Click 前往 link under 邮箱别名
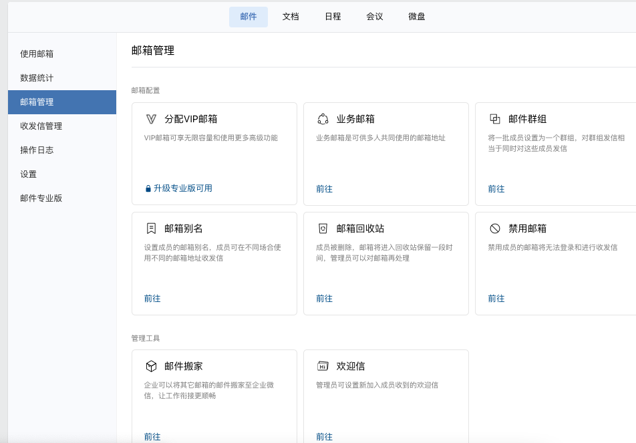 click(152, 299)
